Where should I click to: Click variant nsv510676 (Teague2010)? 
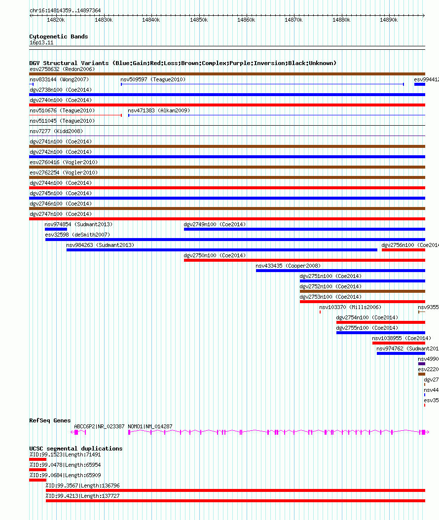click(62, 110)
